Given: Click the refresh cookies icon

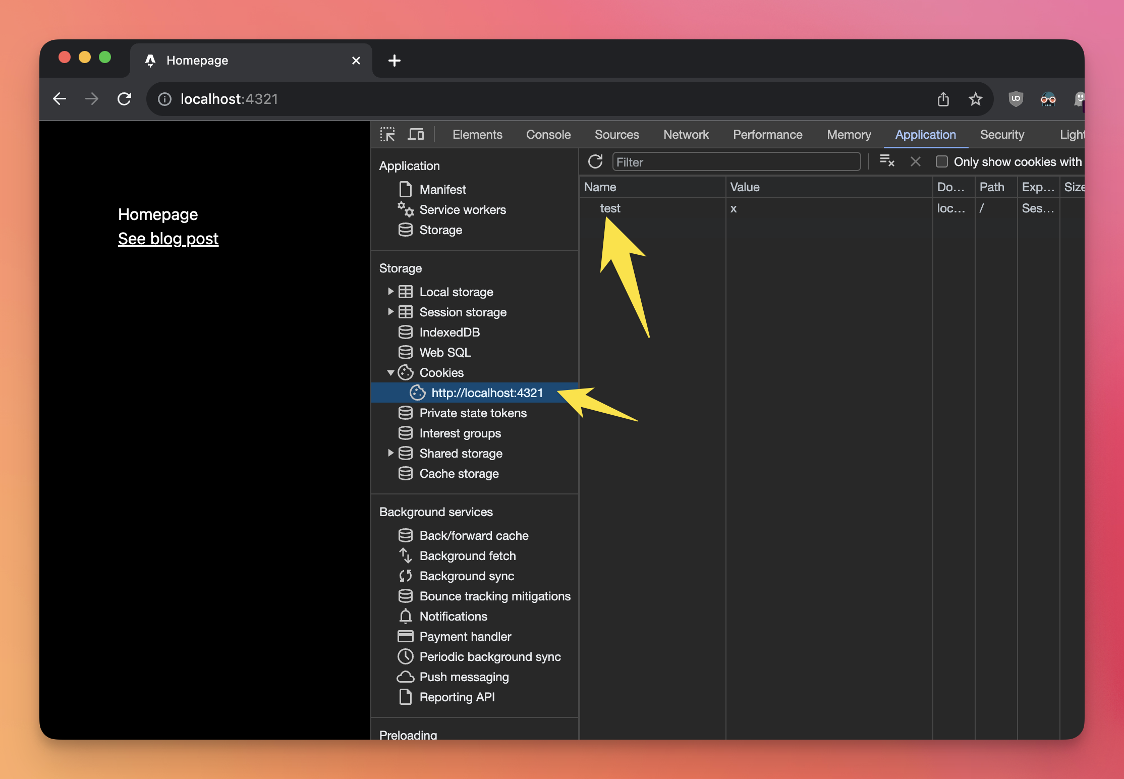Looking at the screenshot, I should coord(595,161).
